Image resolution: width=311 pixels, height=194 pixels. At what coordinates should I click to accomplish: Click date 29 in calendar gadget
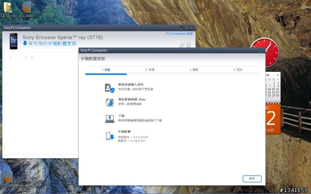click(274, 96)
